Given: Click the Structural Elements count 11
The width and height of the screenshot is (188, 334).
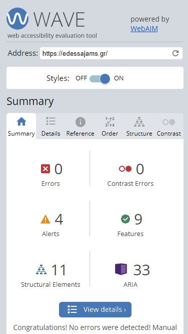Looking at the screenshot, I should 58,270.
